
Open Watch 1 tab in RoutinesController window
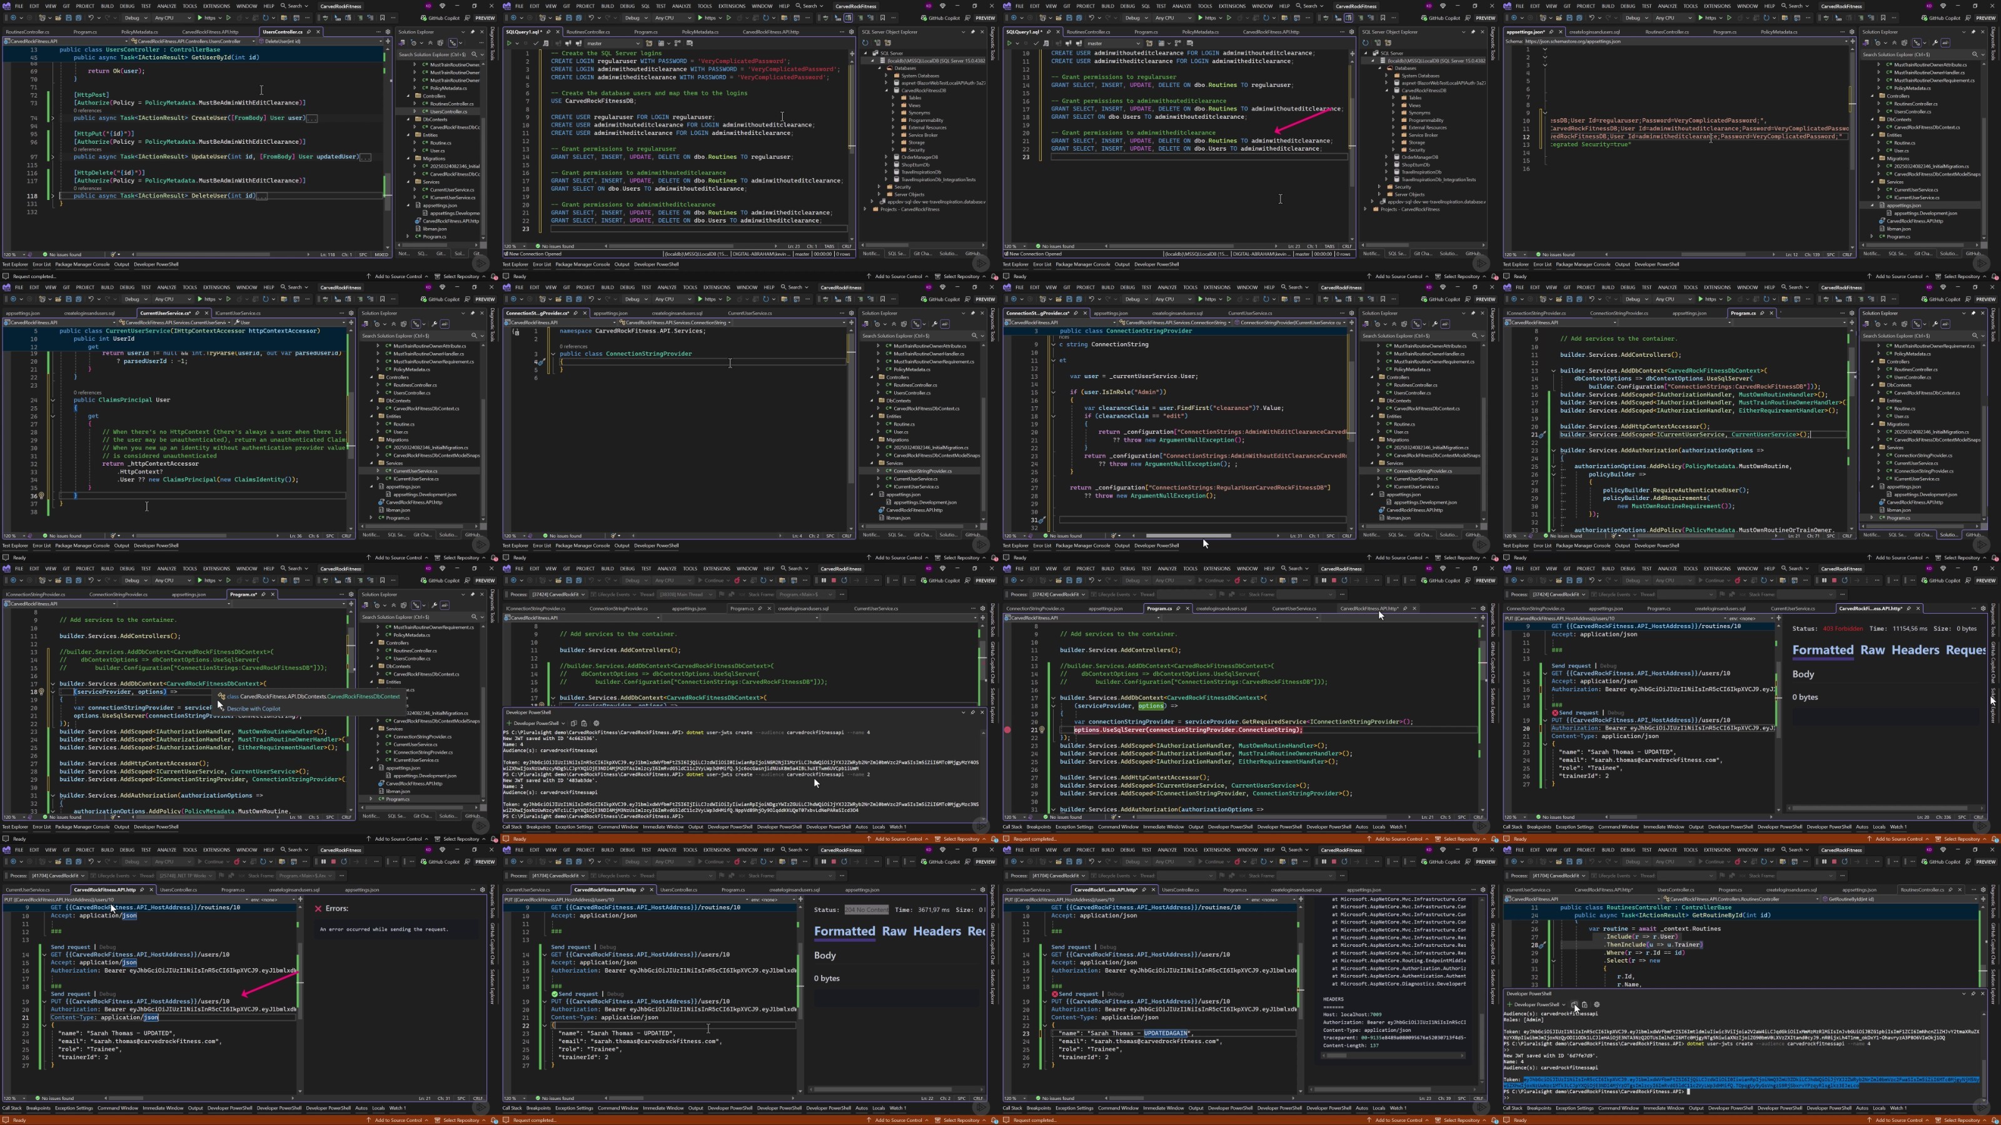click(1898, 1108)
